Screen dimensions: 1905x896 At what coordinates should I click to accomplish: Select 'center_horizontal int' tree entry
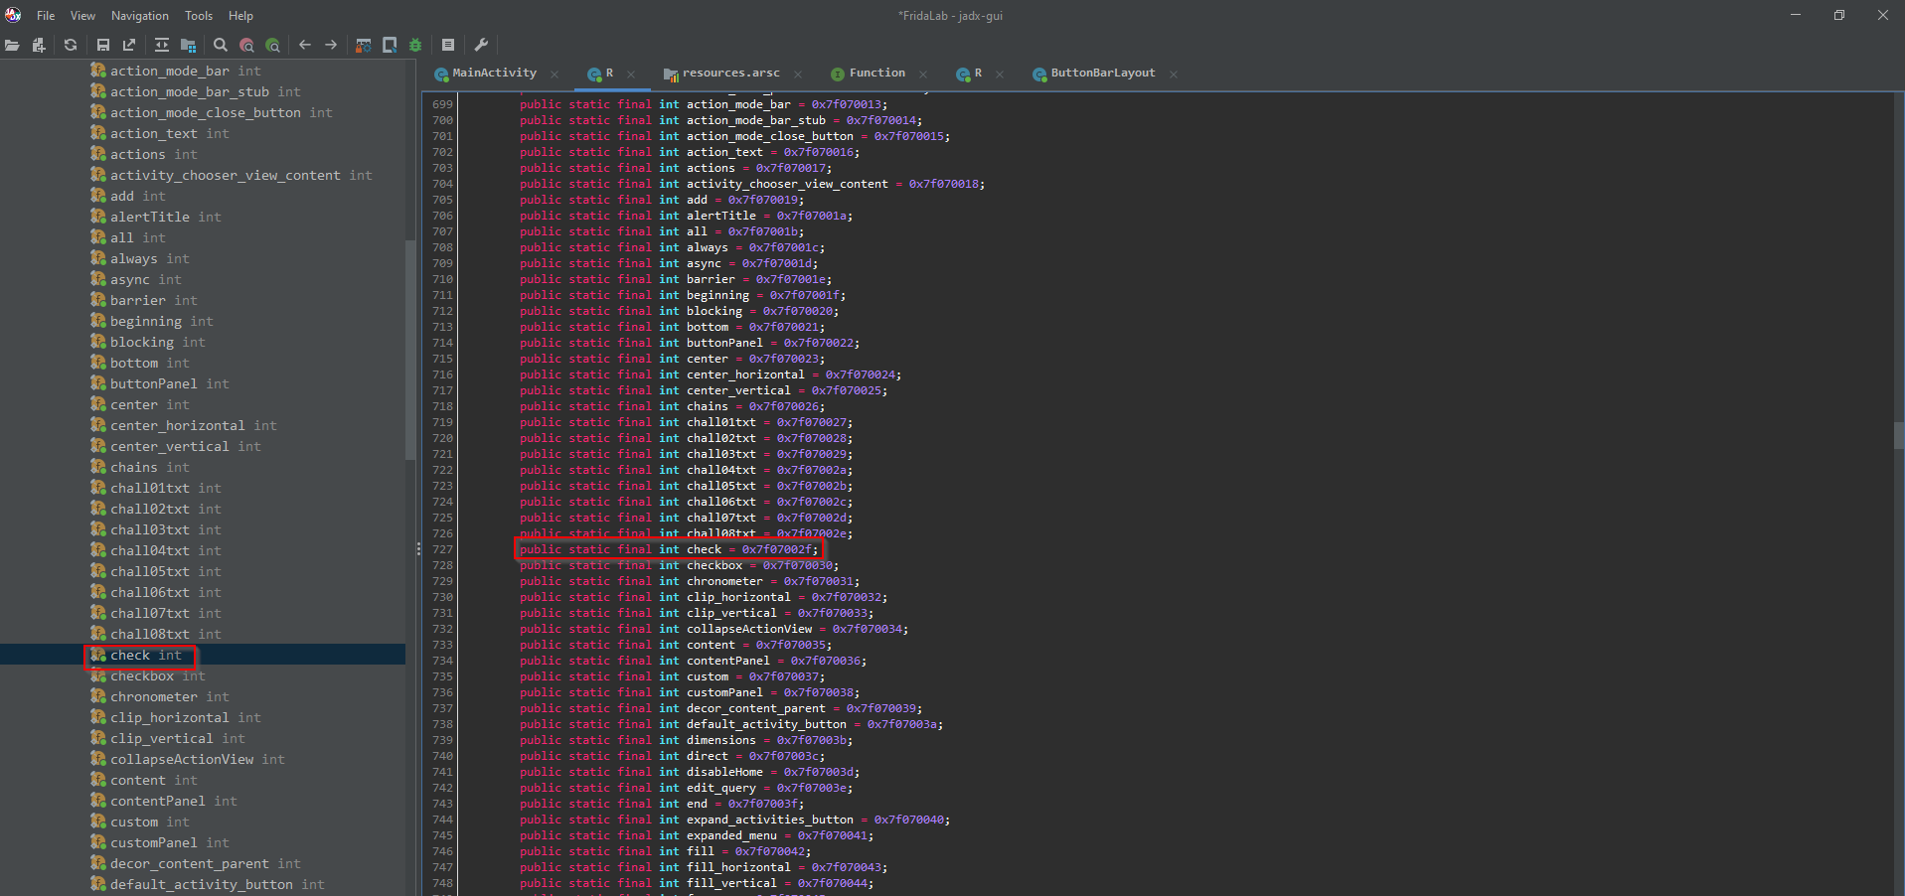pos(194,425)
